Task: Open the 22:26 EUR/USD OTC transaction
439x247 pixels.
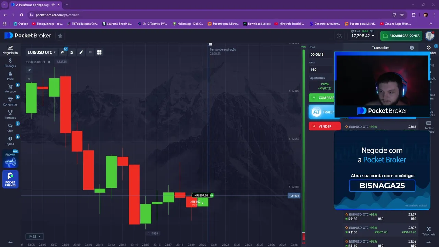Action: [x=381, y=243]
